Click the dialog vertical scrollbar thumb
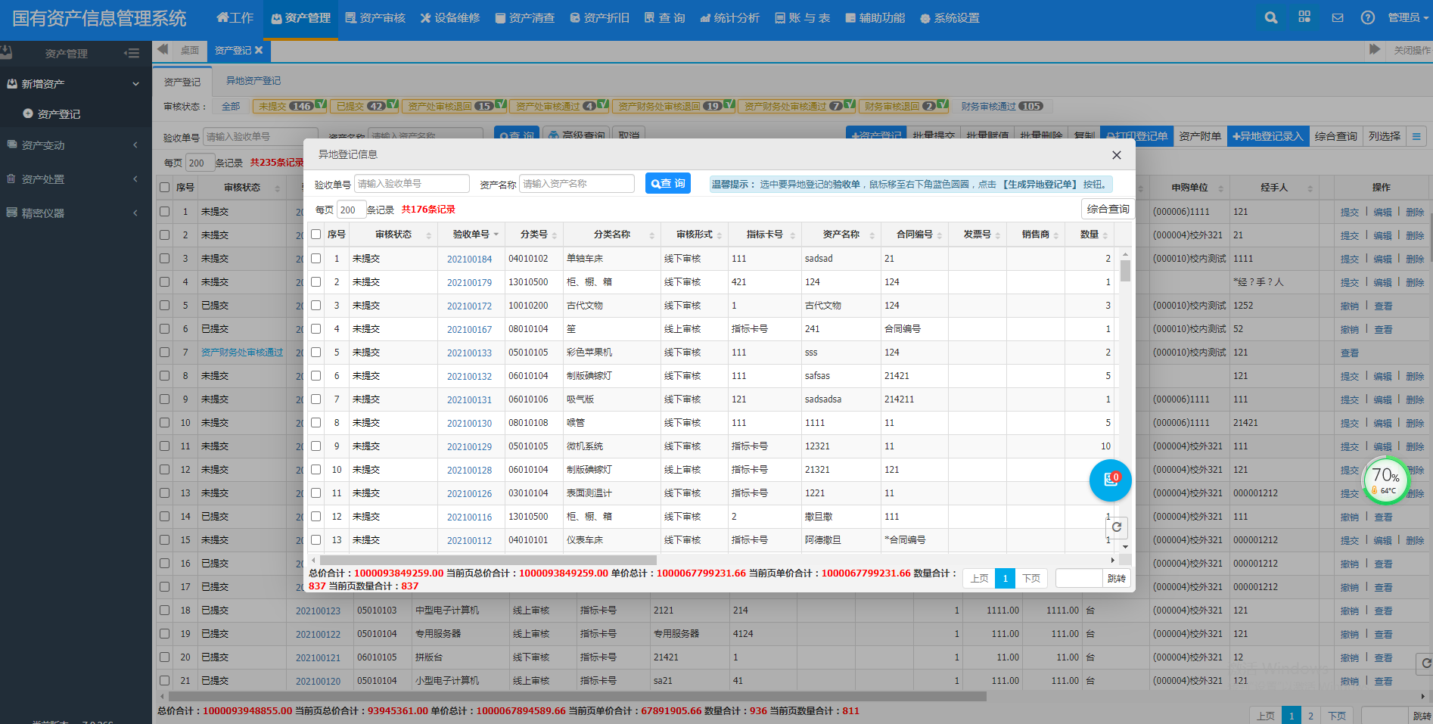Image resolution: width=1433 pixels, height=724 pixels. pos(1125,272)
